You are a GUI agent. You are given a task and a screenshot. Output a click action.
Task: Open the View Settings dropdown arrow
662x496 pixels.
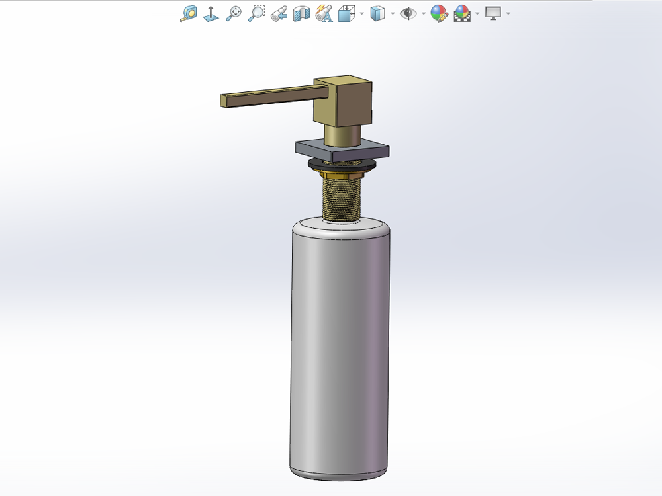pyautogui.click(x=508, y=13)
